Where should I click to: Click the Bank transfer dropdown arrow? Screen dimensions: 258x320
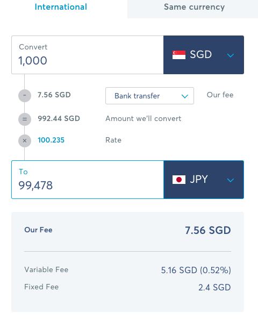[x=185, y=96]
